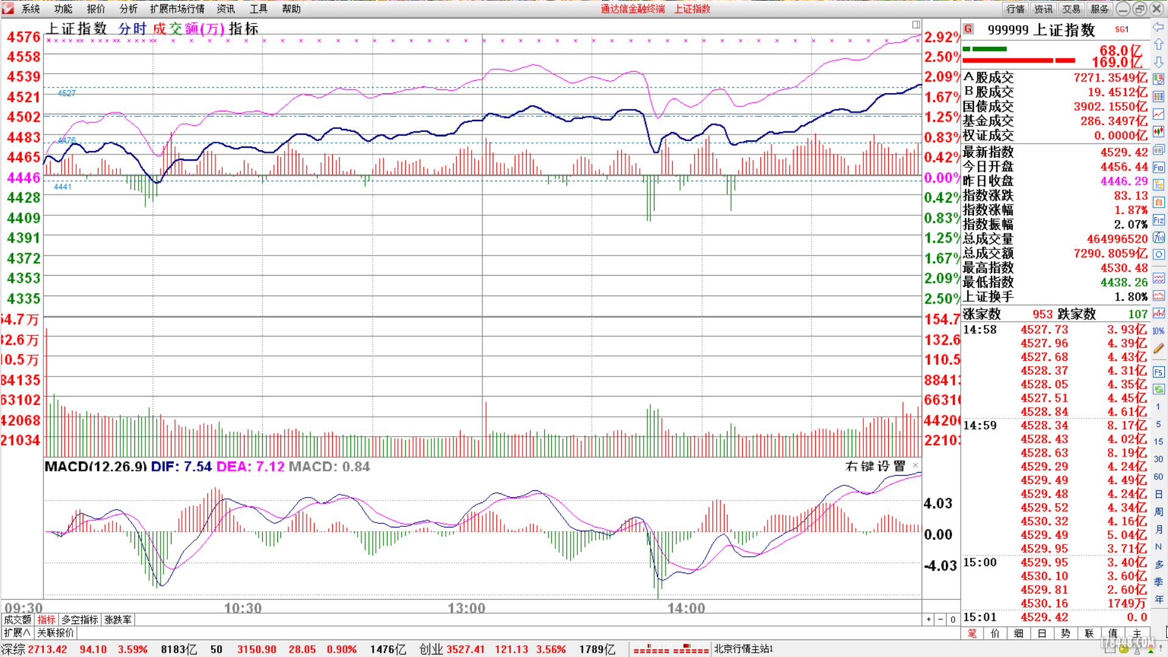This screenshot has height=657, width=1168.
Task: Click the f(x) formula icon
Action: [x=1158, y=237]
